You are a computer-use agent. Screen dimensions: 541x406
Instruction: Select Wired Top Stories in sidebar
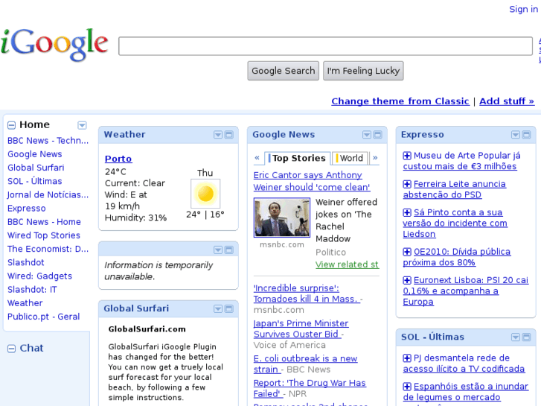click(44, 235)
